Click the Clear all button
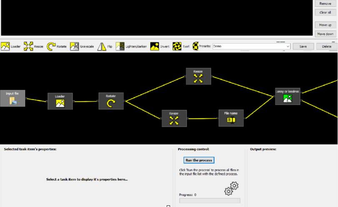Screen dimensions: 338x207 pos(325,12)
